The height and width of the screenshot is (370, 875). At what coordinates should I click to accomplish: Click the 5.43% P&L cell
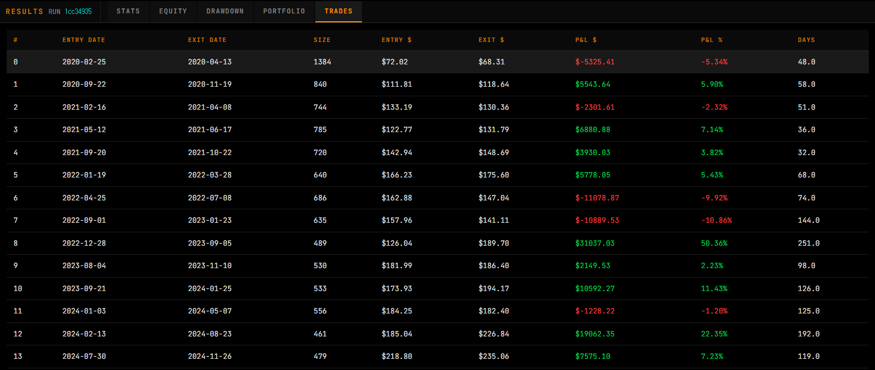[712, 175]
